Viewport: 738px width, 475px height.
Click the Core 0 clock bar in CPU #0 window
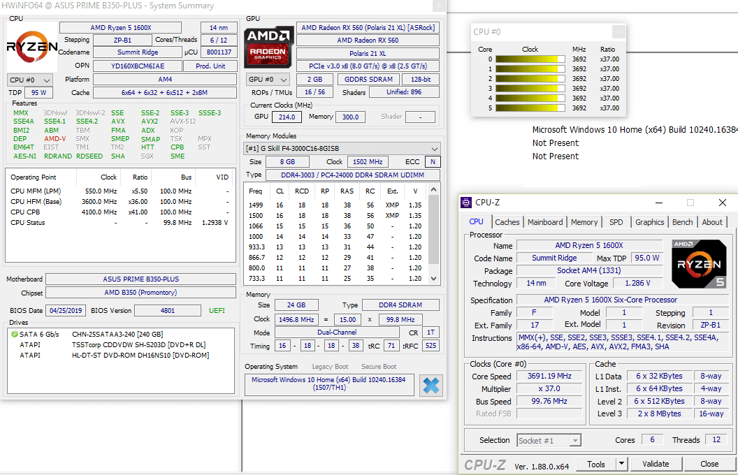tap(530, 59)
